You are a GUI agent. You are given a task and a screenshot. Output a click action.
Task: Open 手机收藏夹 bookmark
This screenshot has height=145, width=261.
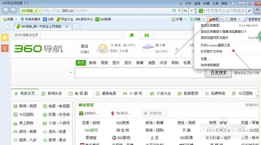[31, 19]
